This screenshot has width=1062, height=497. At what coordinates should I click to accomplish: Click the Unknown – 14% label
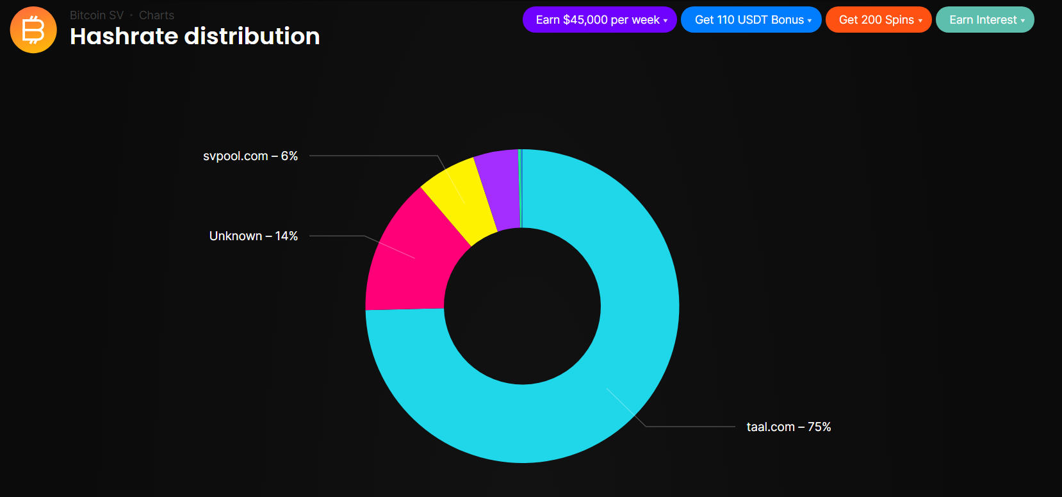[254, 236]
